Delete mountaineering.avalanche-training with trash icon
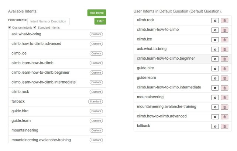Viewport: 237px width, 151px height. point(224,107)
